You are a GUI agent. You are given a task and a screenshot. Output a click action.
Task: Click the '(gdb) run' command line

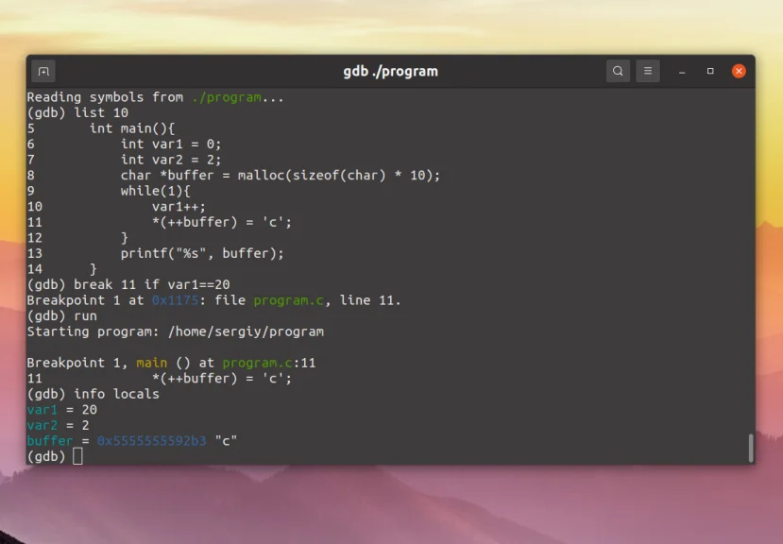point(62,315)
